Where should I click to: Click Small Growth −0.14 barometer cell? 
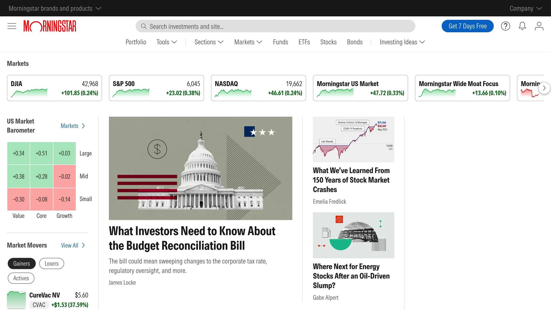65,199
